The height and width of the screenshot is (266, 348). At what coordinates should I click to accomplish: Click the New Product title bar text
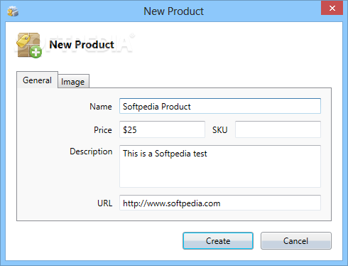[174, 11]
